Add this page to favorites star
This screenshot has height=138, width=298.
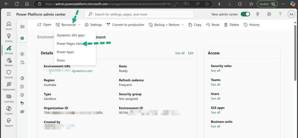point(207,4)
